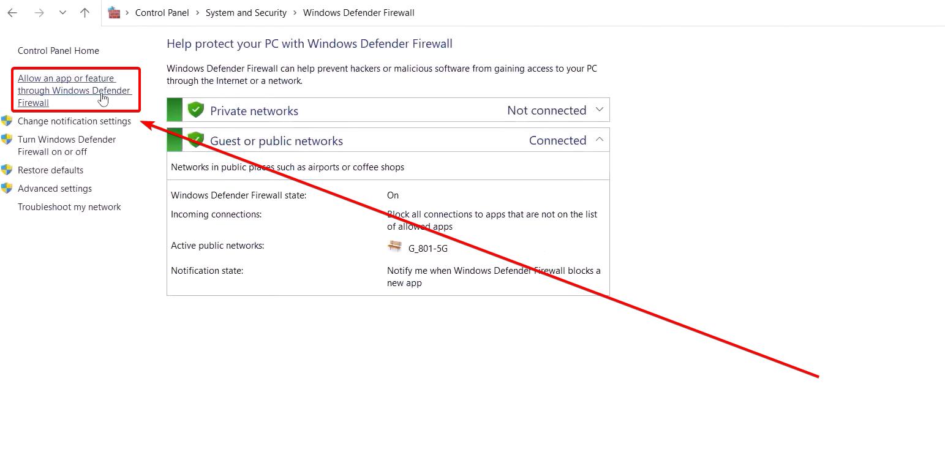
Task: Click the Not connected status text
Action: [x=547, y=110]
